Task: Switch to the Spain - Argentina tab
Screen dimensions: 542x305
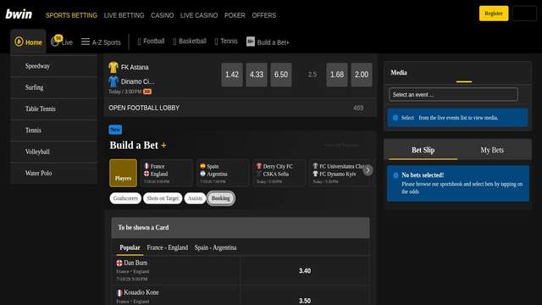Action: (x=215, y=247)
